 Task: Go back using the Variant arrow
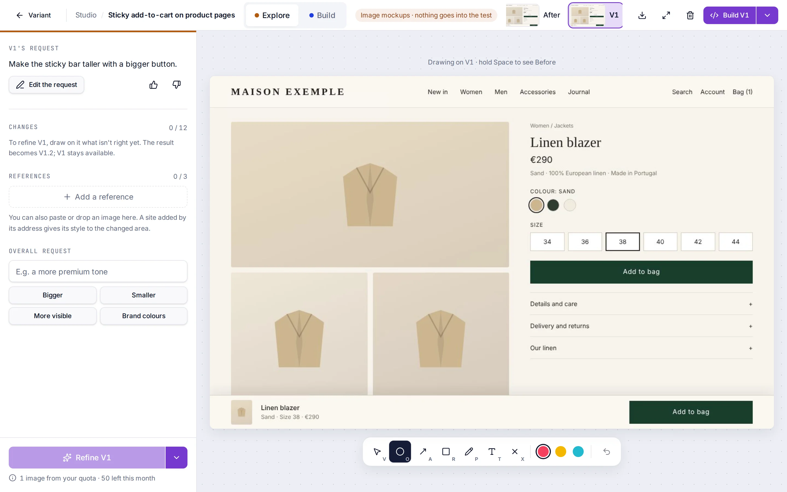[34, 15]
